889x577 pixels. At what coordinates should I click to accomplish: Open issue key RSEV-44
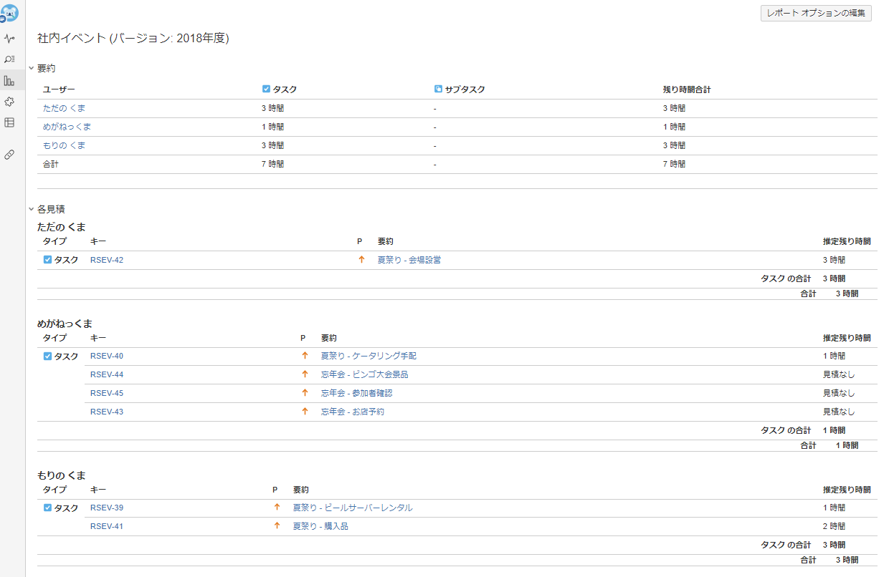click(x=107, y=374)
